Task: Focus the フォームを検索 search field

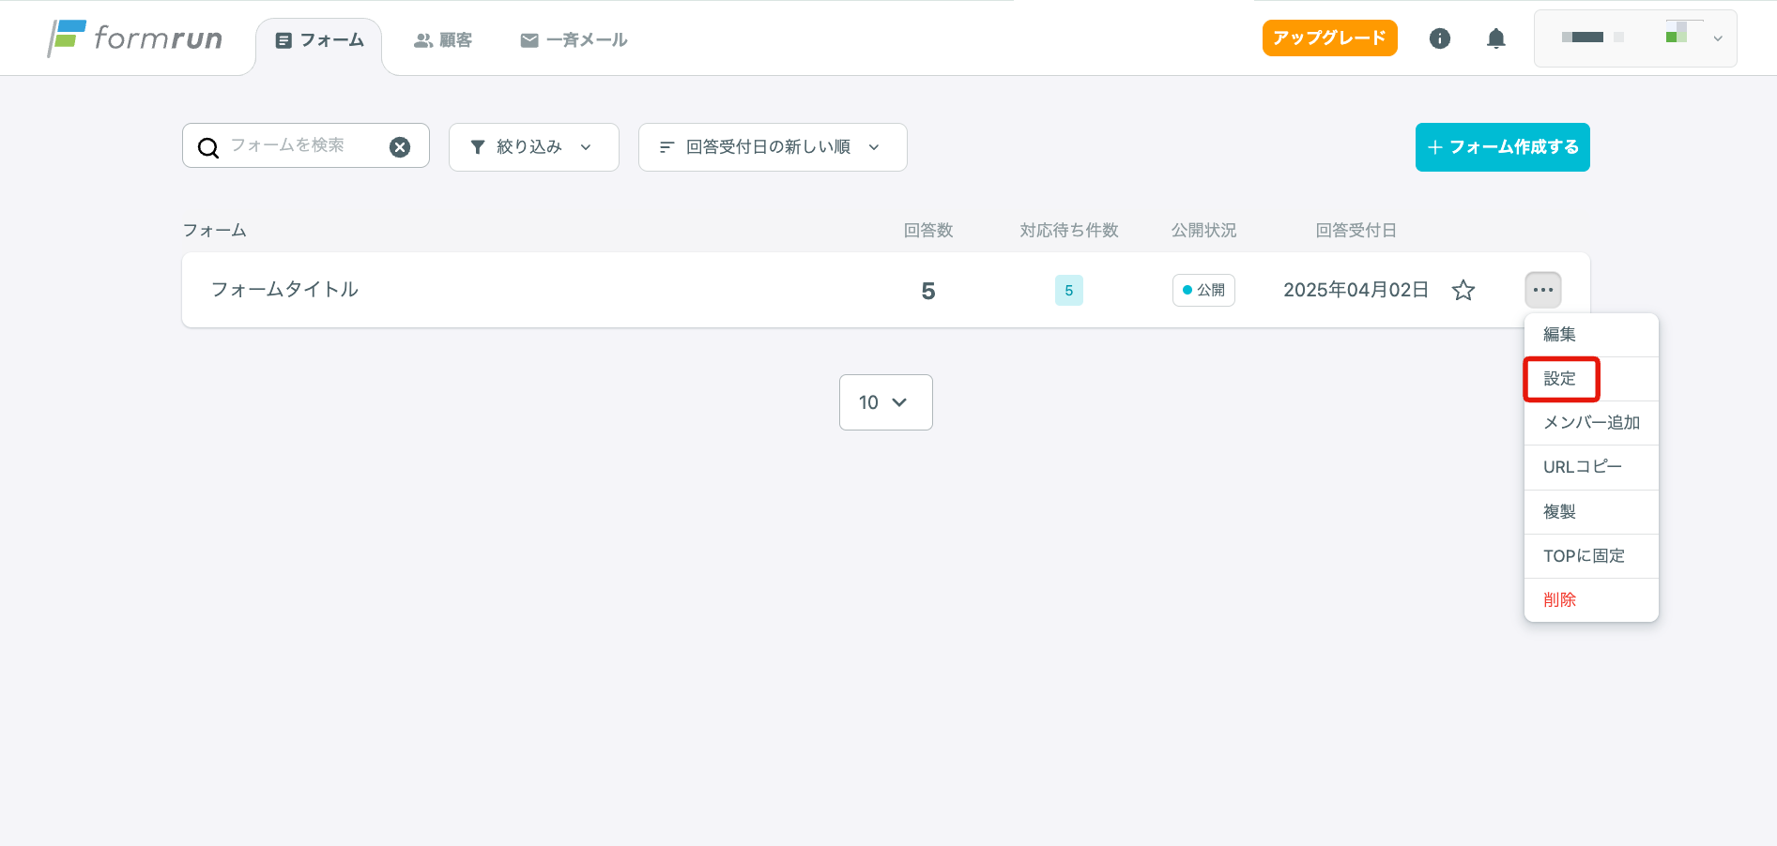Action: coord(305,145)
